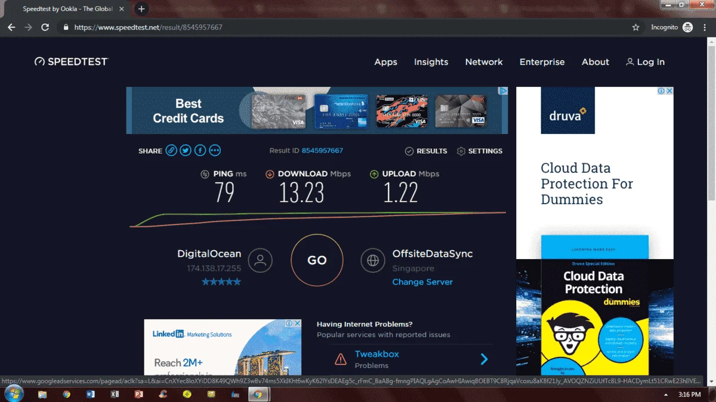The image size is (716, 402).
Task: Click IP address 174.138.17.255
Action: click(214, 269)
